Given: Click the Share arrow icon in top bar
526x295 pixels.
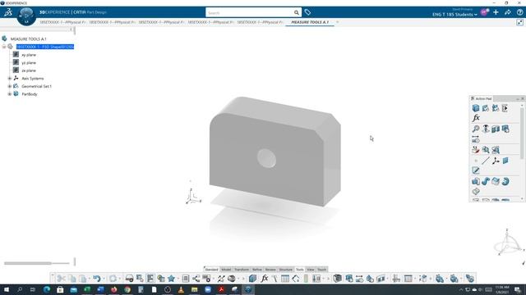Looking at the screenshot, I should [x=508, y=12].
